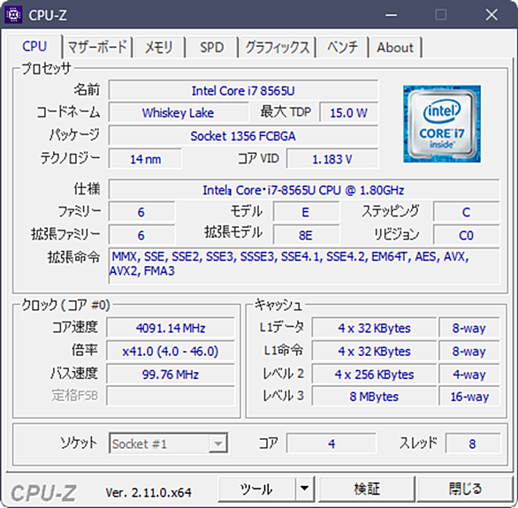Click the core count value 4
518x508 pixels.
[x=331, y=444]
